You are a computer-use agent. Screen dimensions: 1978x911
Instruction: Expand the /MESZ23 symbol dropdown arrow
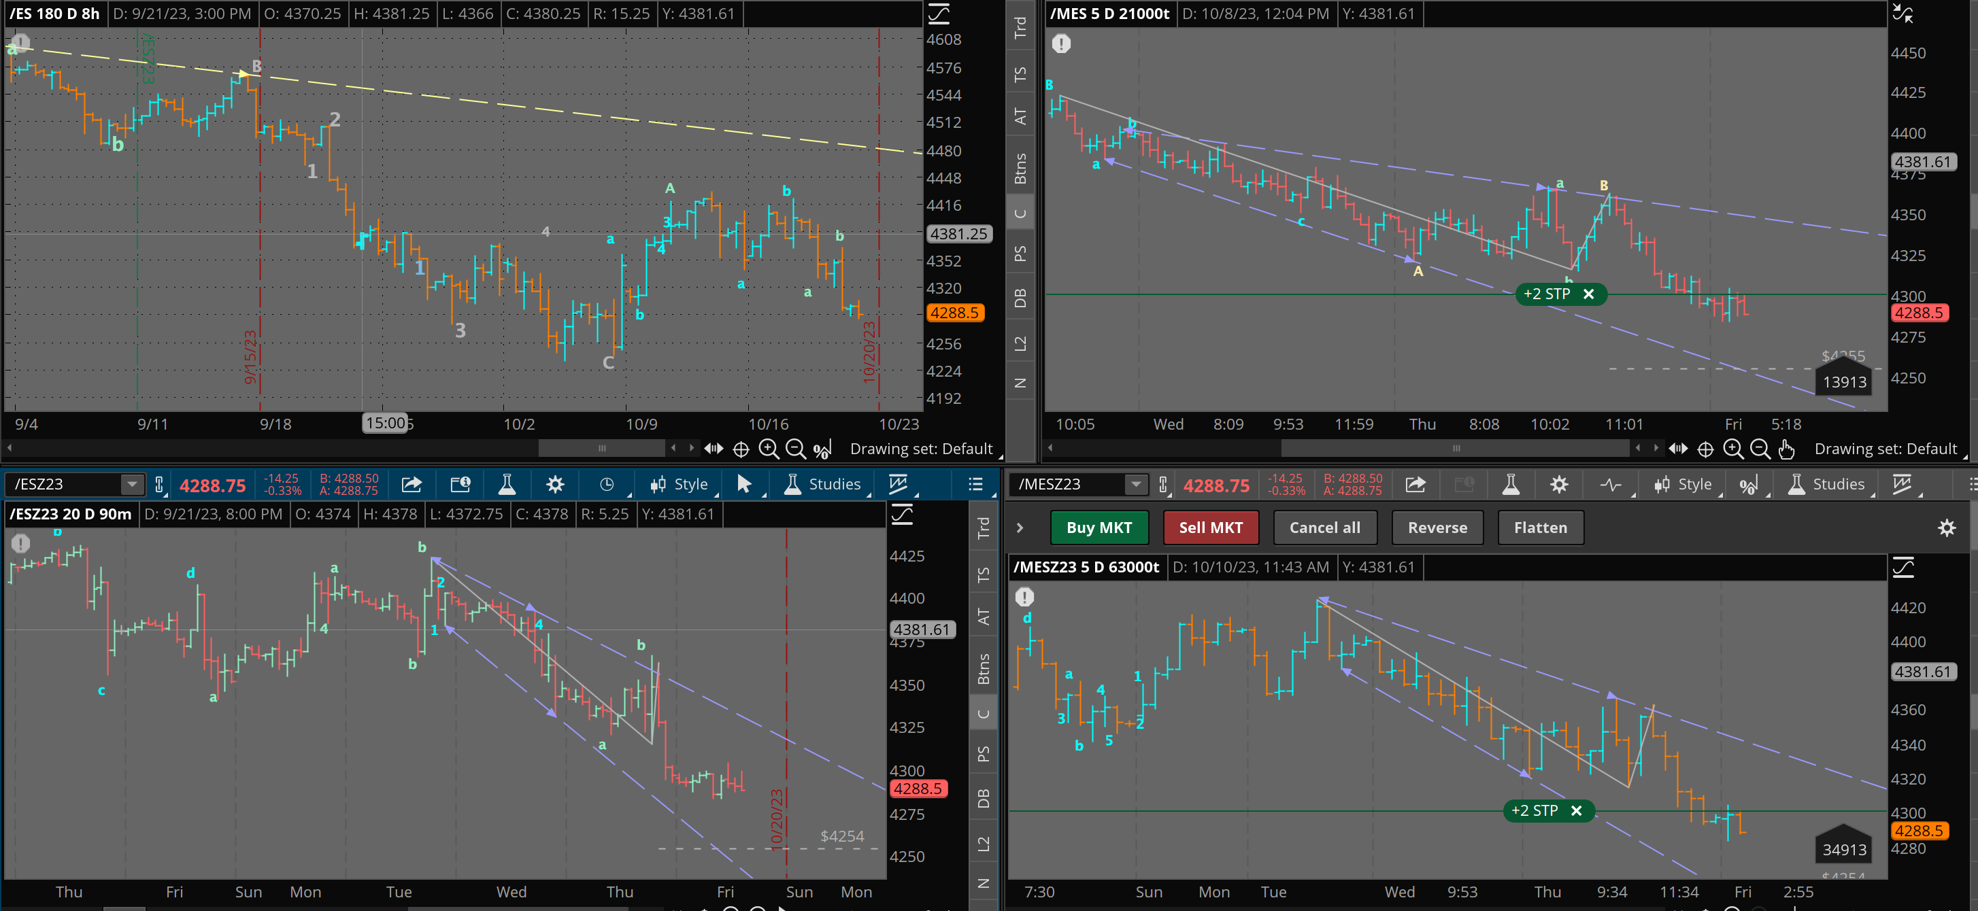point(1136,484)
